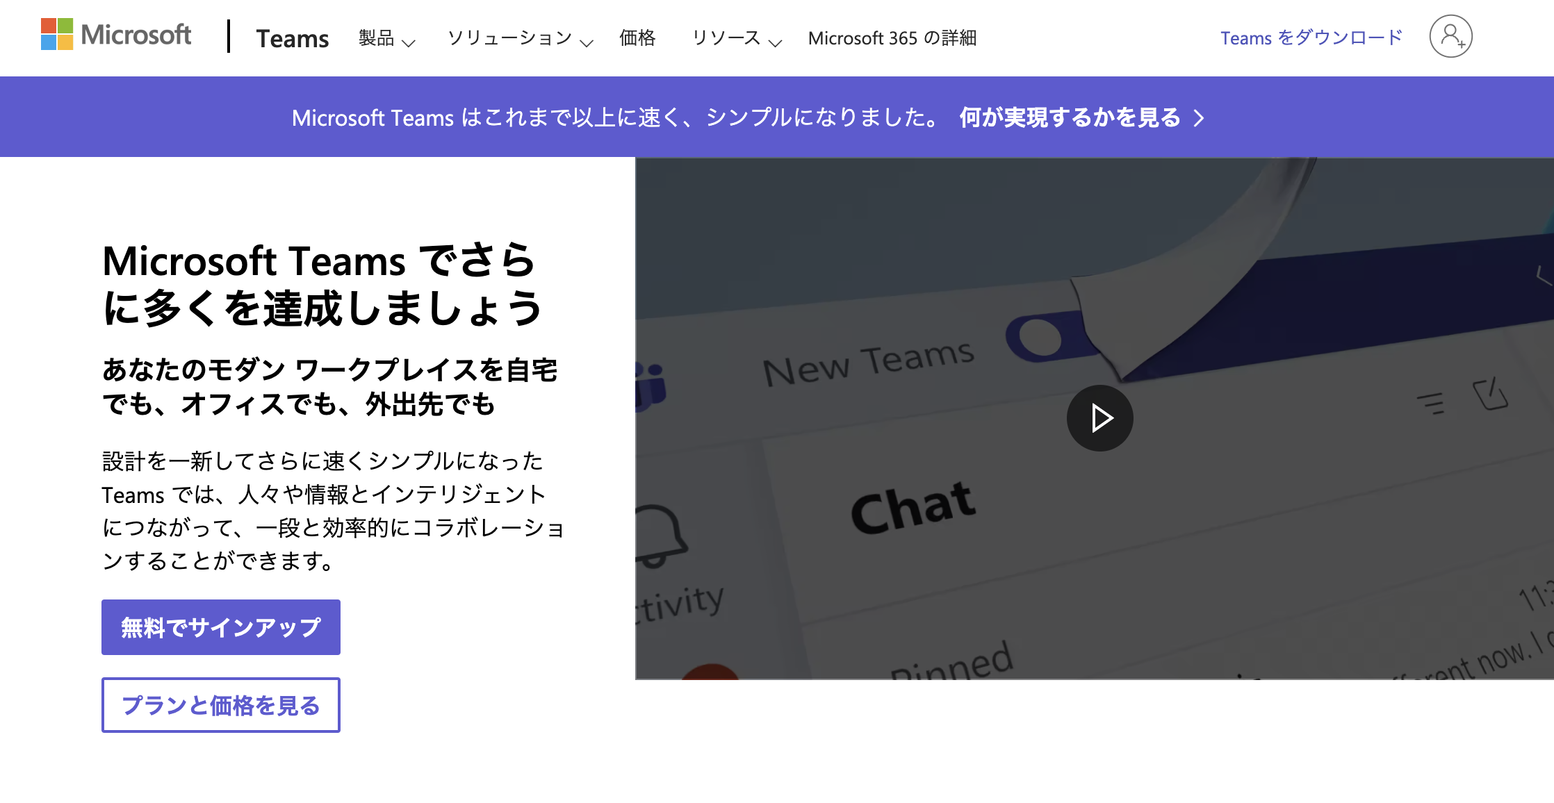Click the chevron after 何が実現するかを見る
The width and height of the screenshot is (1554, 803).
[1199, 118]
